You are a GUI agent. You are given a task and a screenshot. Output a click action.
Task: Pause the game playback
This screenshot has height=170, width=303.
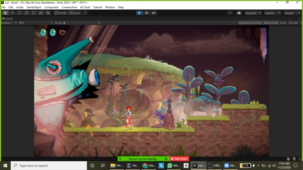147,13
